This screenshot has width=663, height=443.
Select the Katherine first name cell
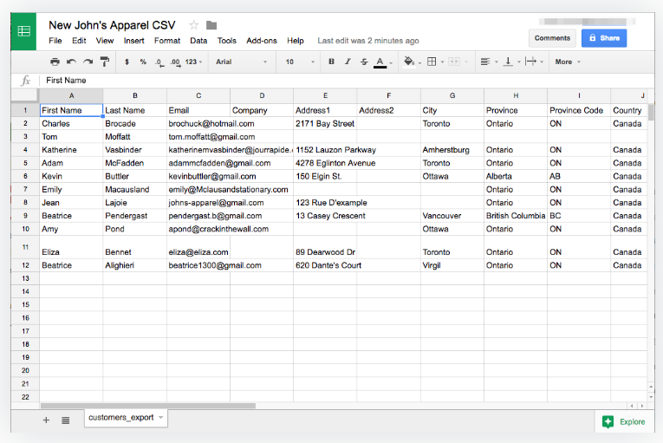[x=71, y=150]
